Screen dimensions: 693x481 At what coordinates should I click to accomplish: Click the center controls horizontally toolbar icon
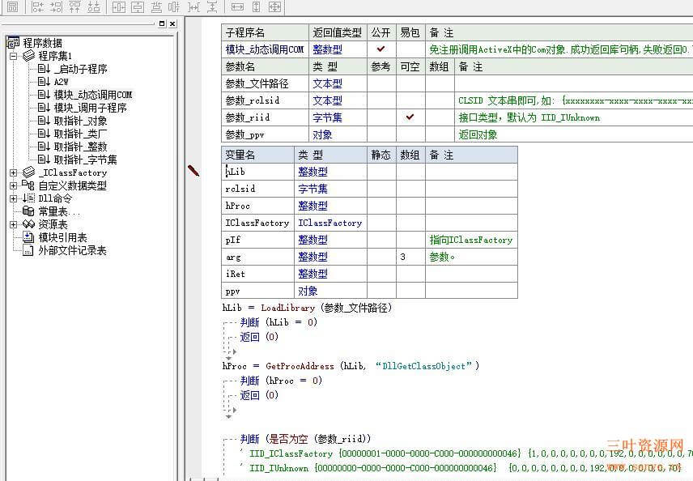117,7
